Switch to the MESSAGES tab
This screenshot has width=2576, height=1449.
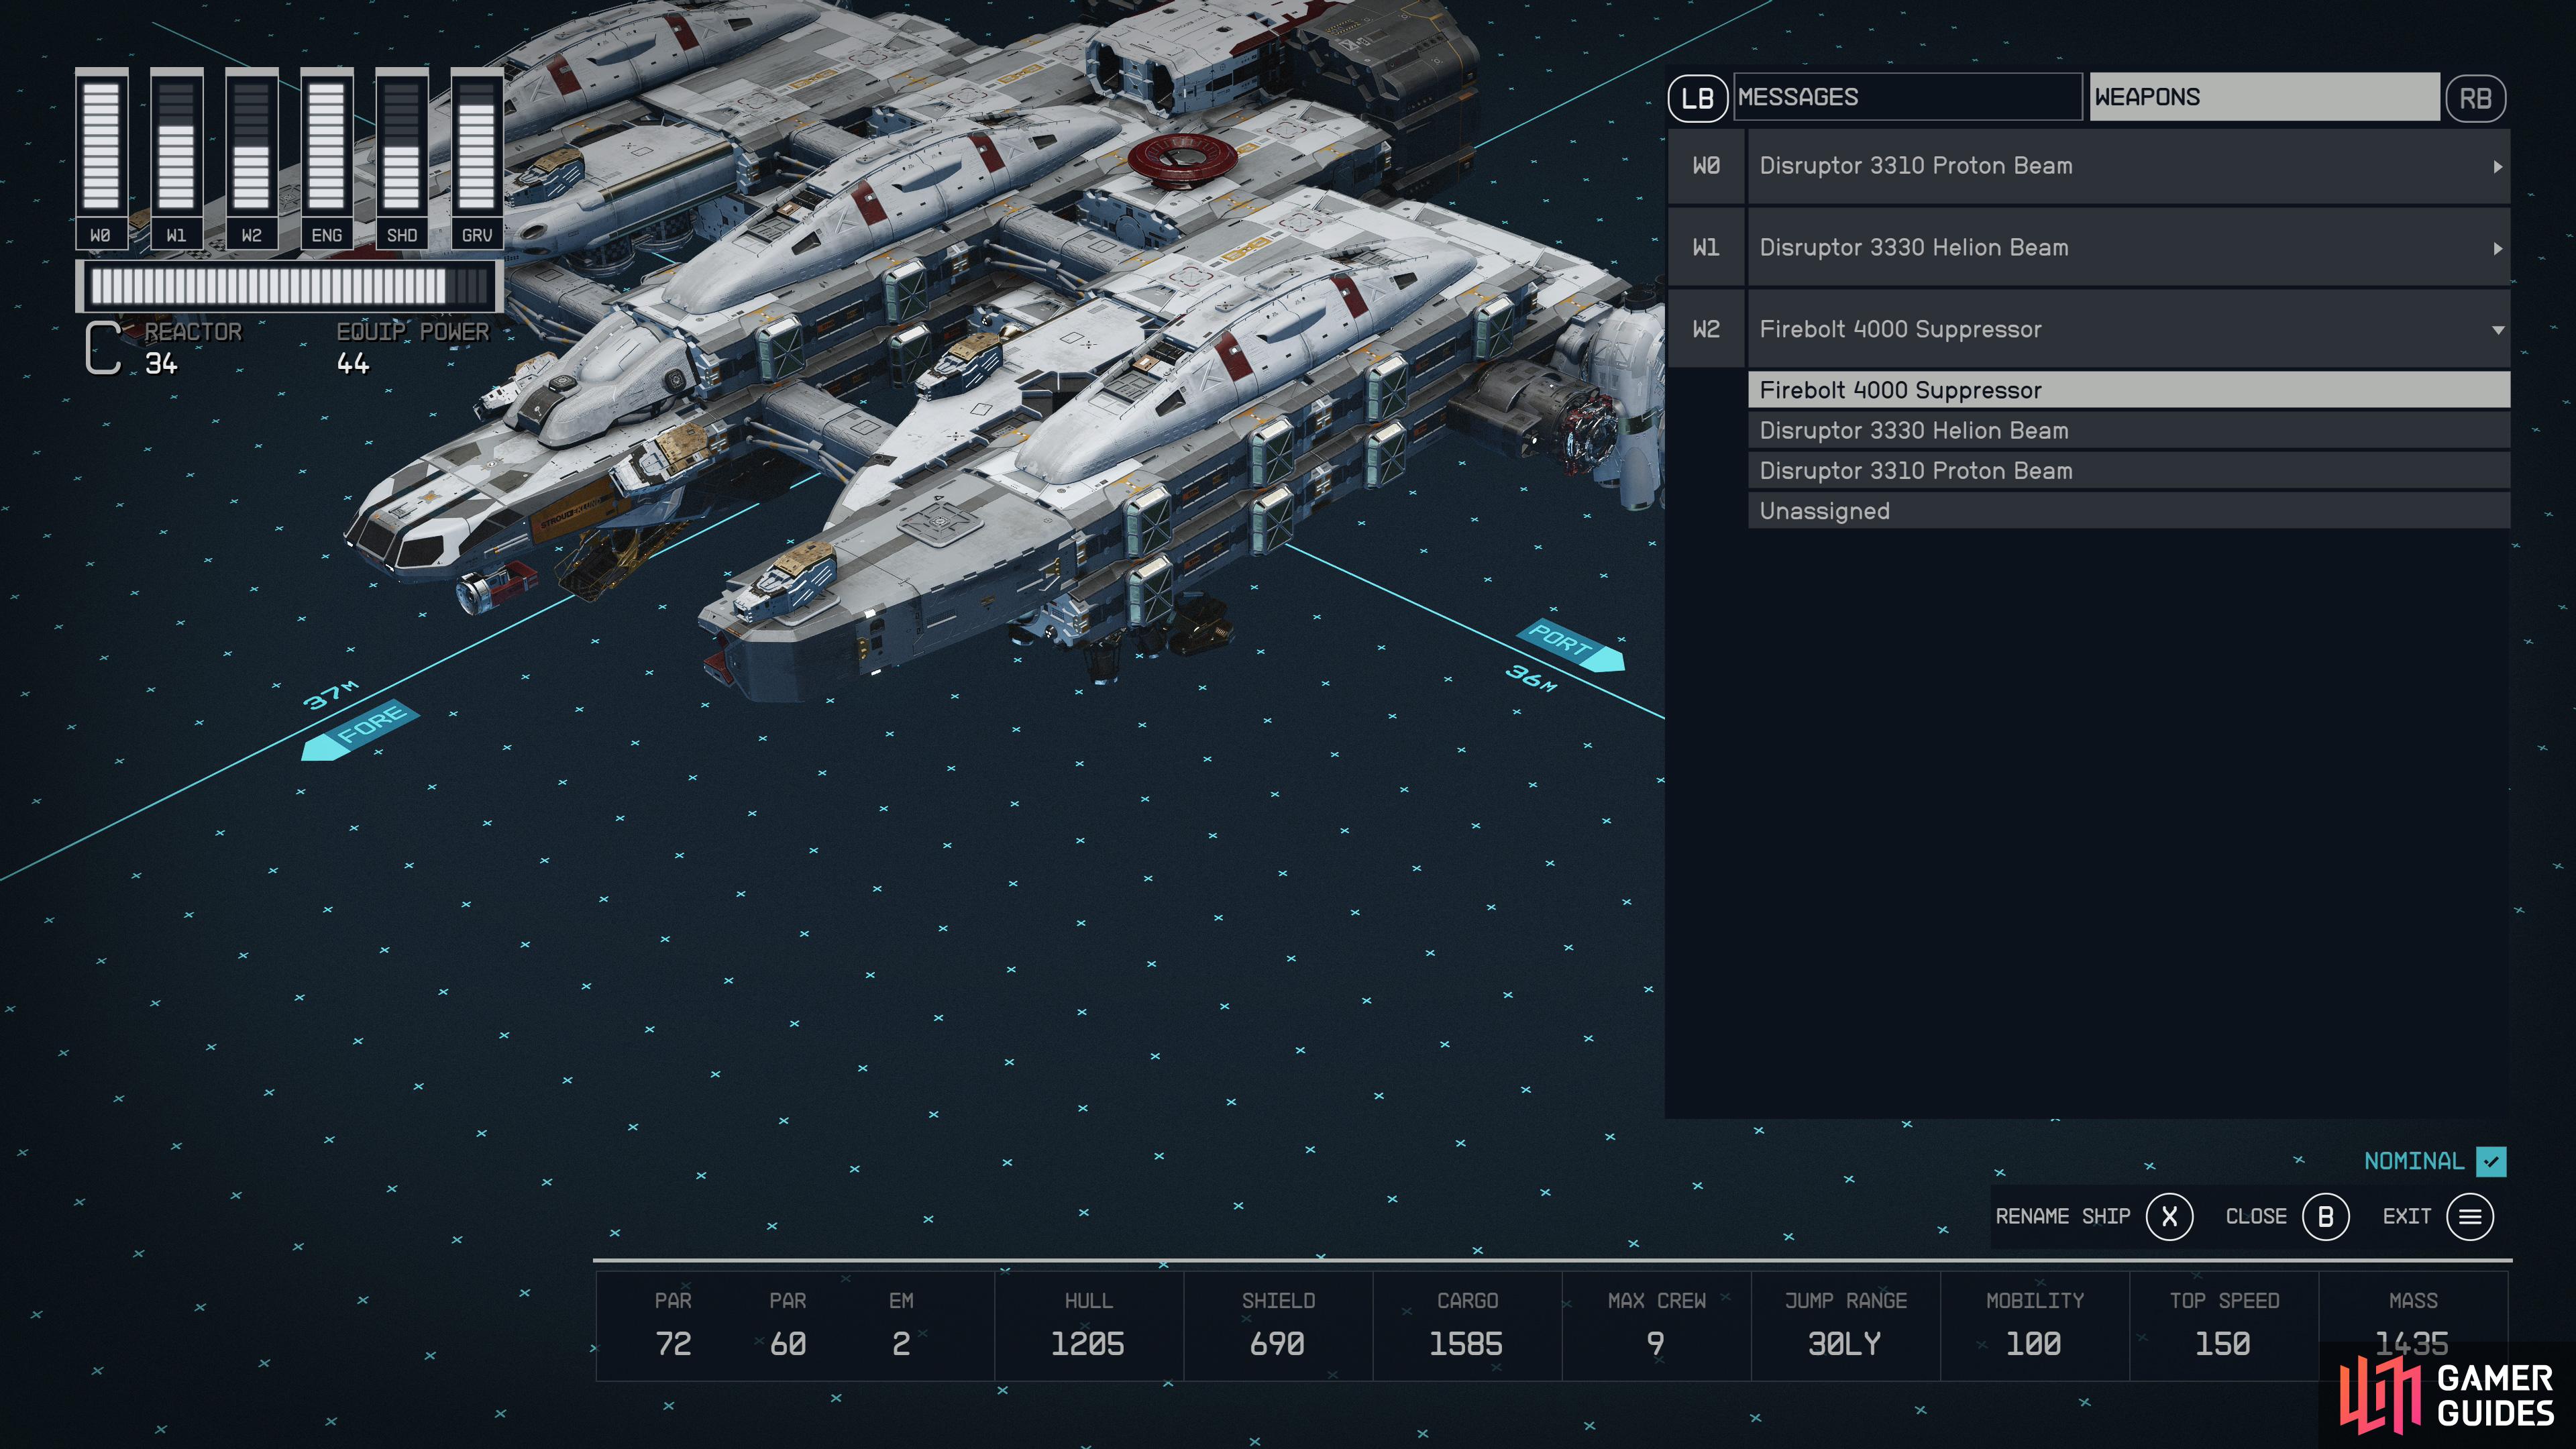[x=1907, y=97]
